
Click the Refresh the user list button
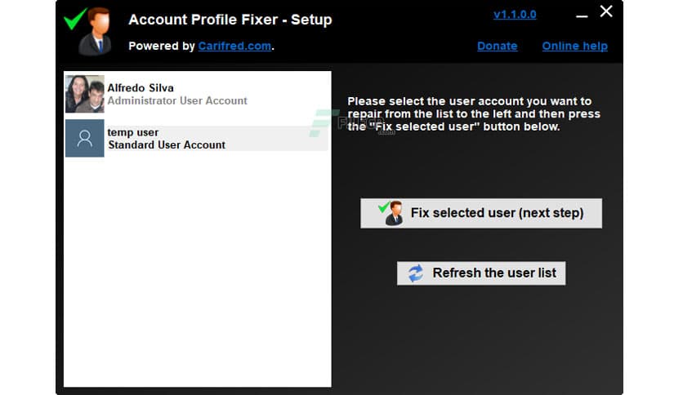(481, 273)
